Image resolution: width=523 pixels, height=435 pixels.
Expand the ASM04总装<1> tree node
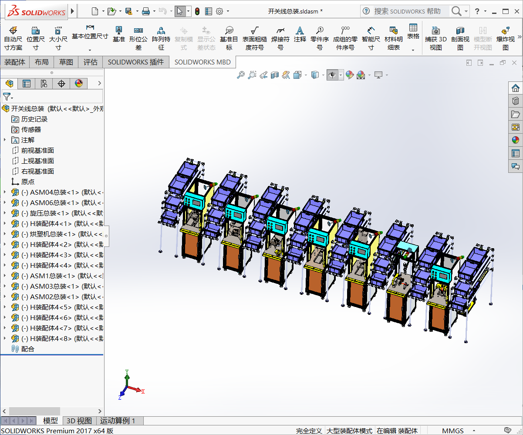pos(5,192)
